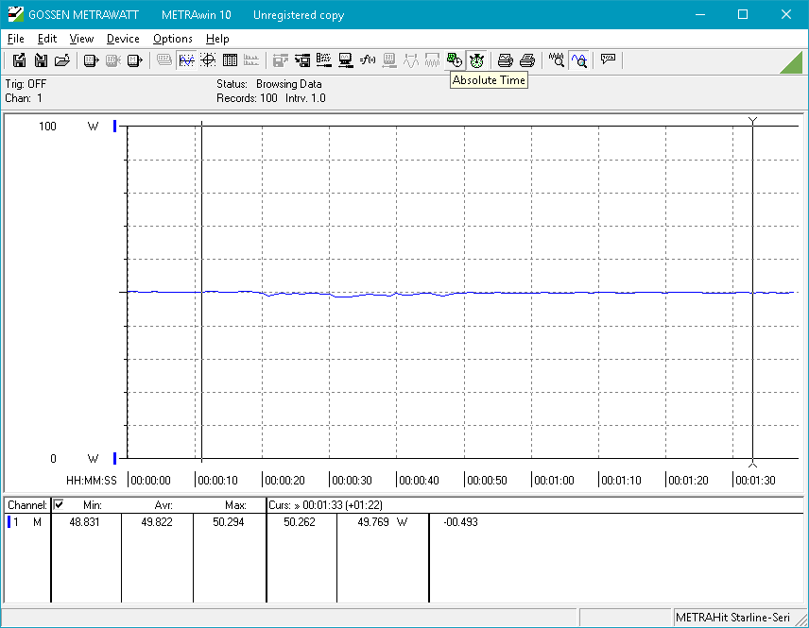Click the Curs: 00:01:33 (+01:22) header
The image size is (809, 628).
(x=325, y=505)
